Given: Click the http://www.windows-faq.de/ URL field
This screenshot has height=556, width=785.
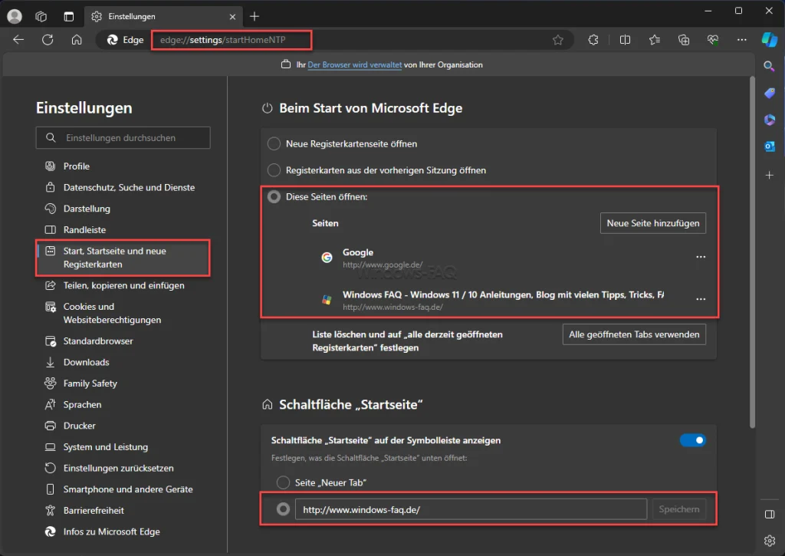Looking at the screenshot, I should tap(471, 509).
